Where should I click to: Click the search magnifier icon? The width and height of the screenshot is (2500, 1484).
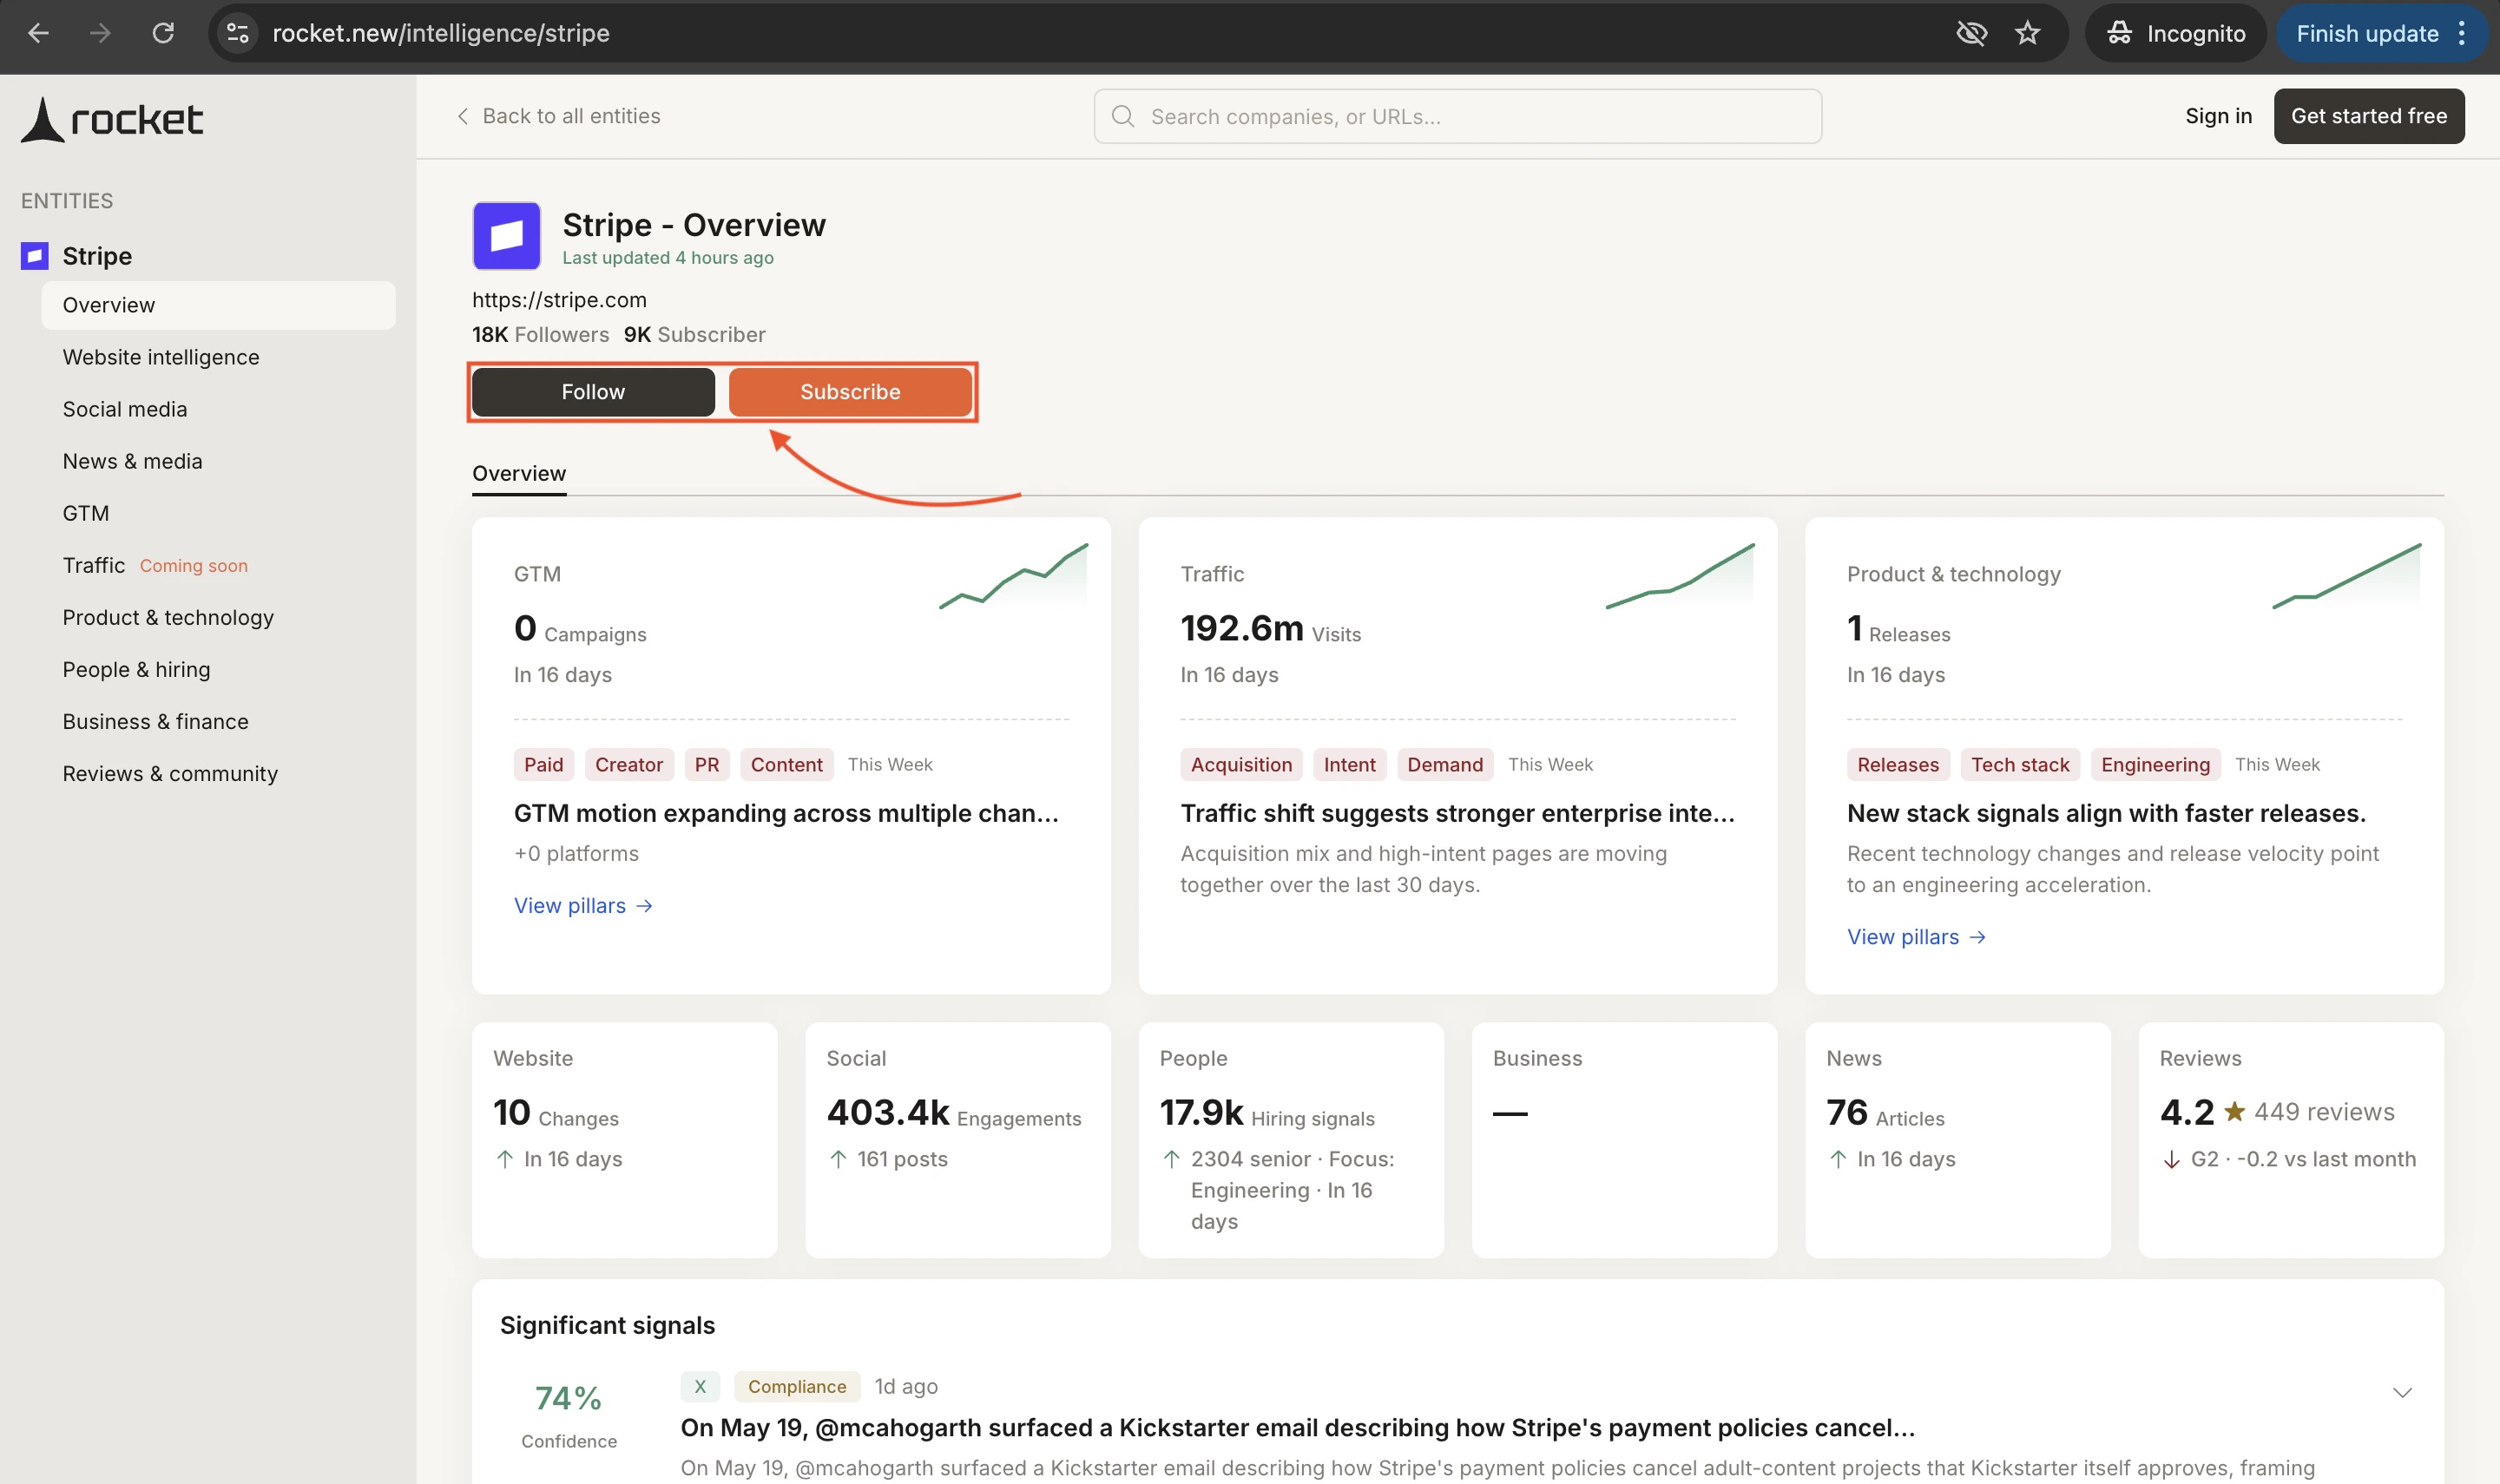1123,116
